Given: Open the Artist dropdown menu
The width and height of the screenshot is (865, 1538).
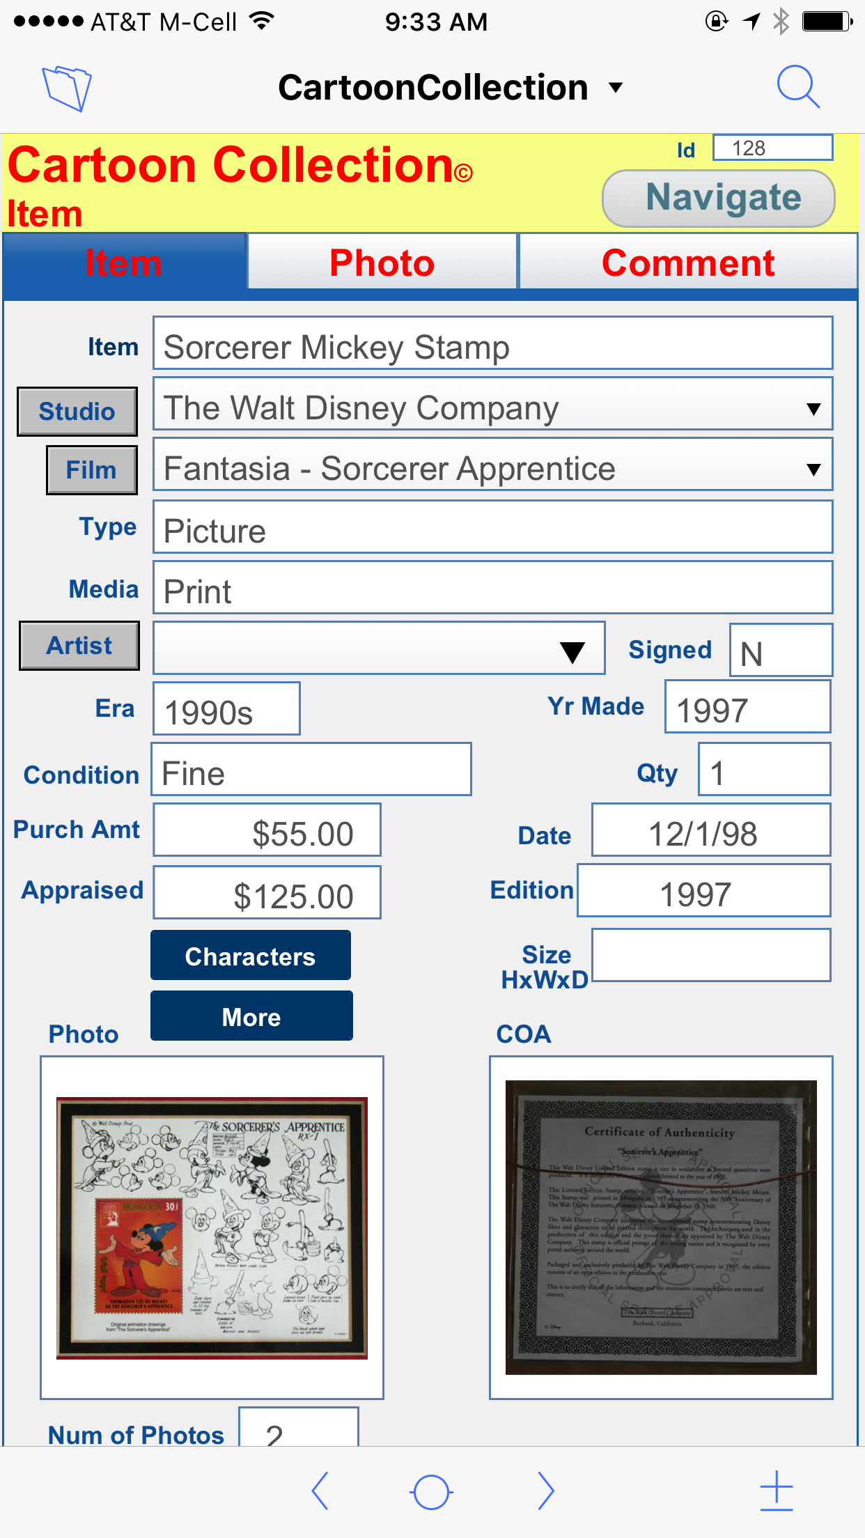Looking at the screenshot, I should (572, 652).
